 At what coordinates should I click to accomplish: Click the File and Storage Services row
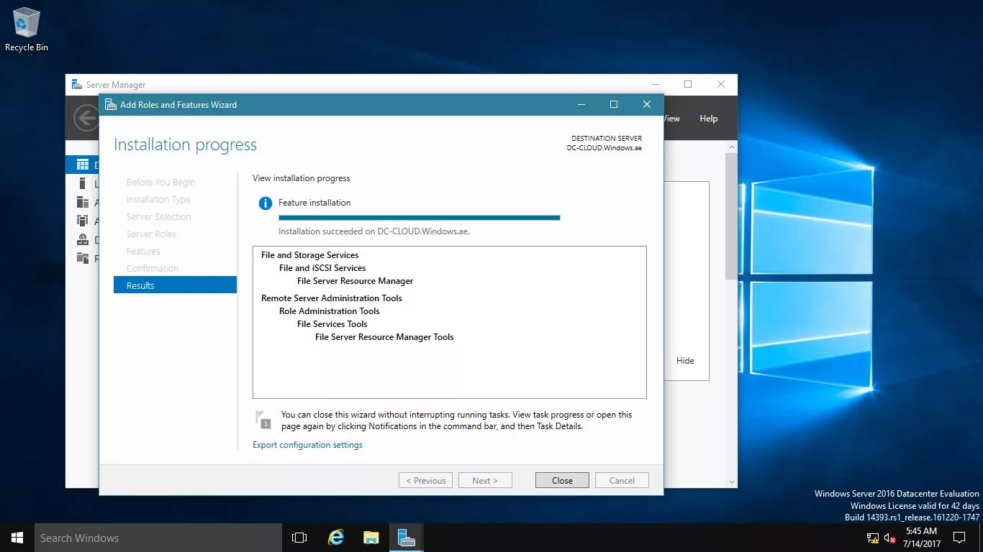pos(309,255)
